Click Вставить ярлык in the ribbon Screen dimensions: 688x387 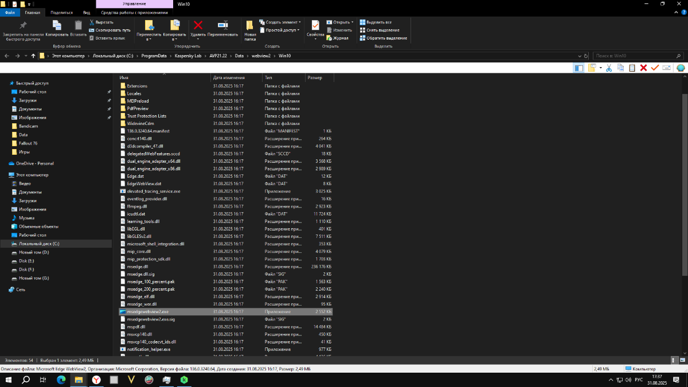point(107,38)
